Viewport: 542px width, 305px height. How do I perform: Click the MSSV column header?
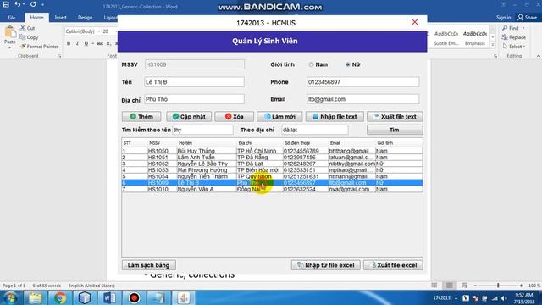point(155,143)
